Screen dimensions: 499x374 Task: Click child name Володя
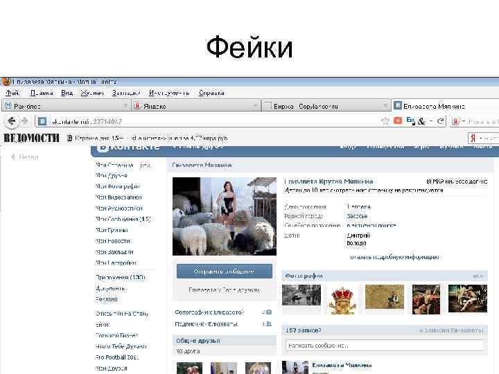point(356,243)
